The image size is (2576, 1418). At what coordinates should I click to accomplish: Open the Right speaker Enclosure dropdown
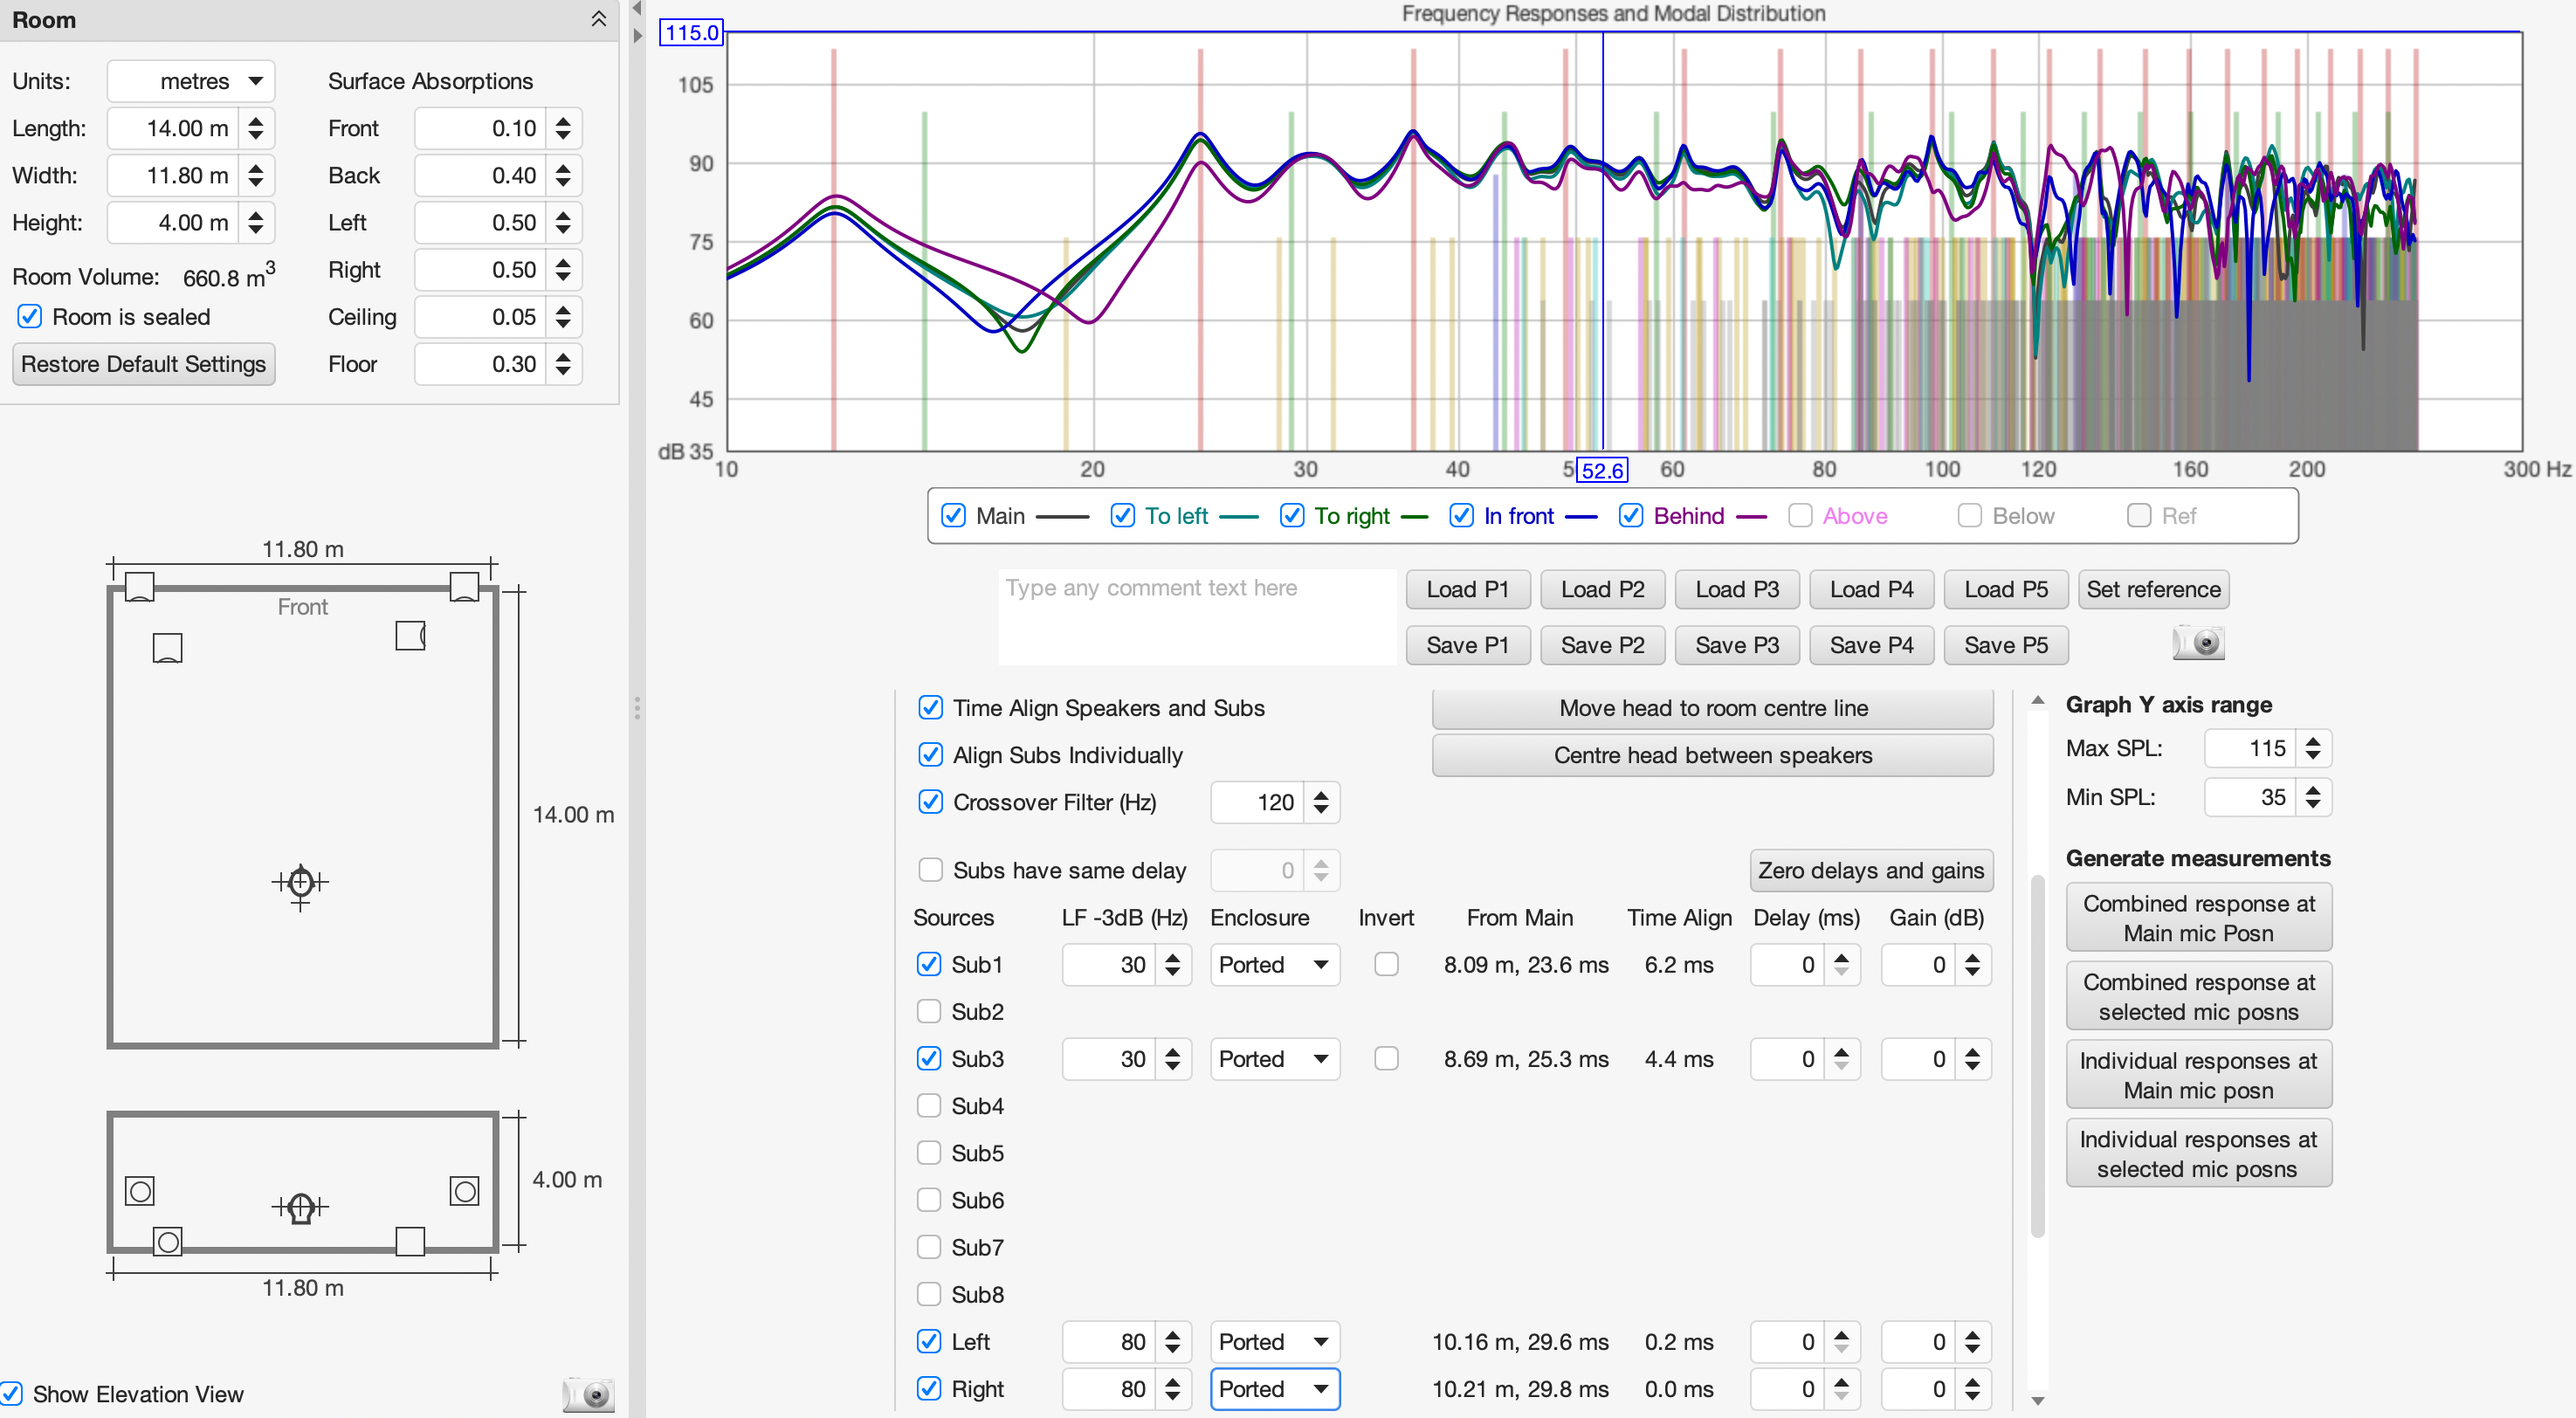coord(1274,1388)
